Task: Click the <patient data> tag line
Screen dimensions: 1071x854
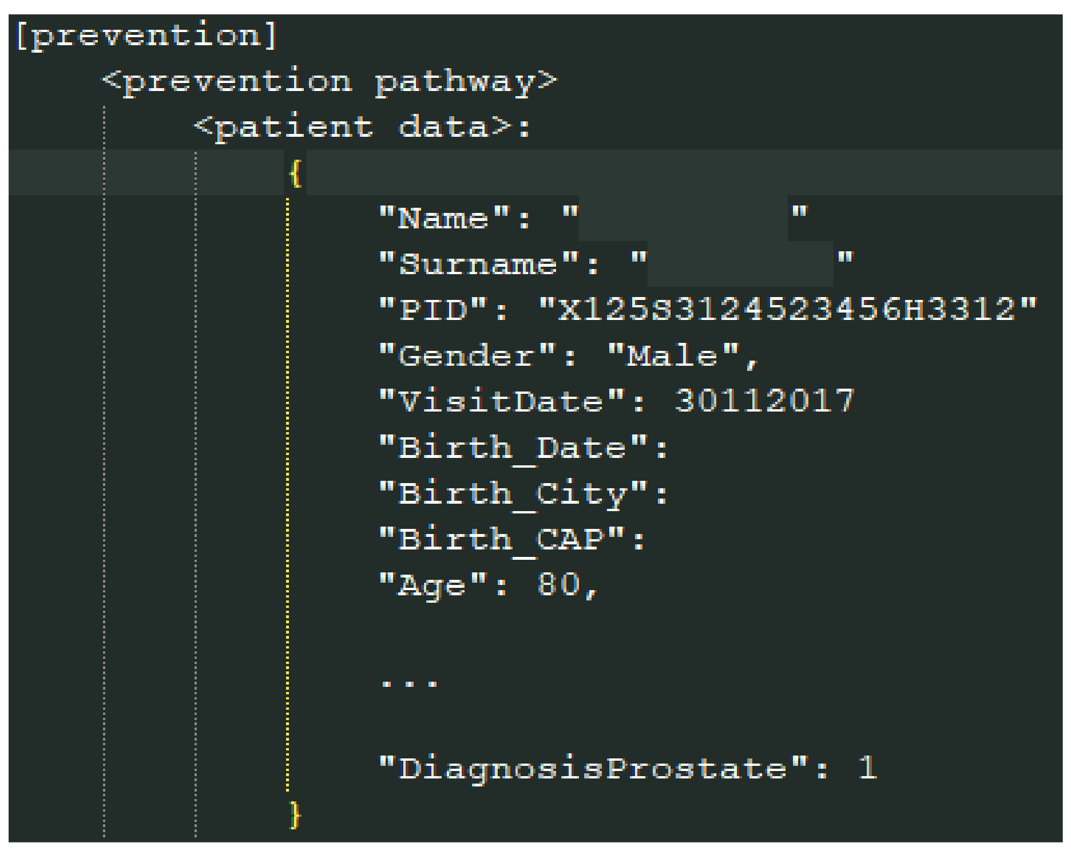Action: (362, 127)
